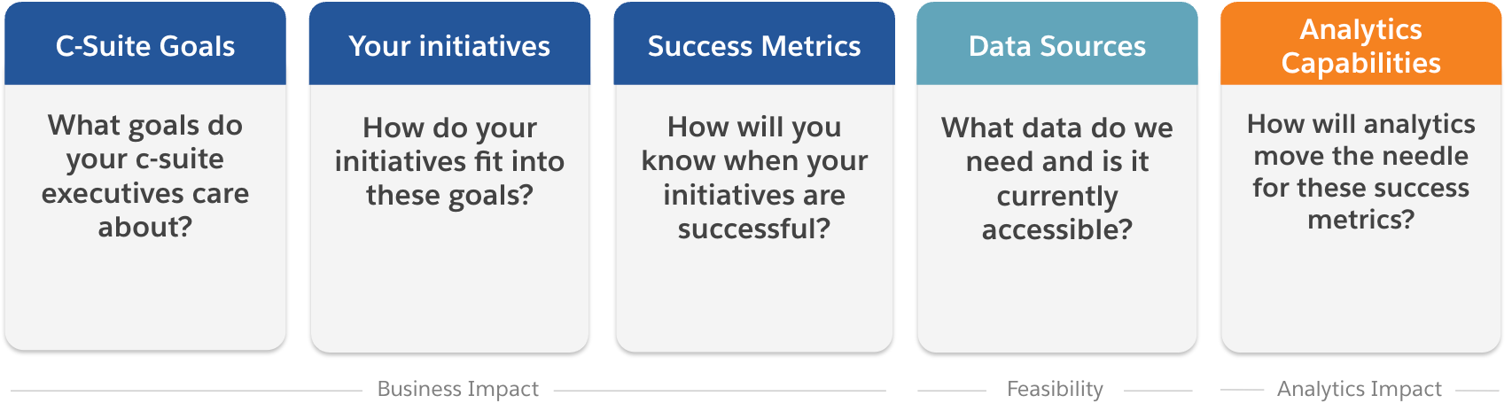Click the line right of Analytics Impact

1477,390
